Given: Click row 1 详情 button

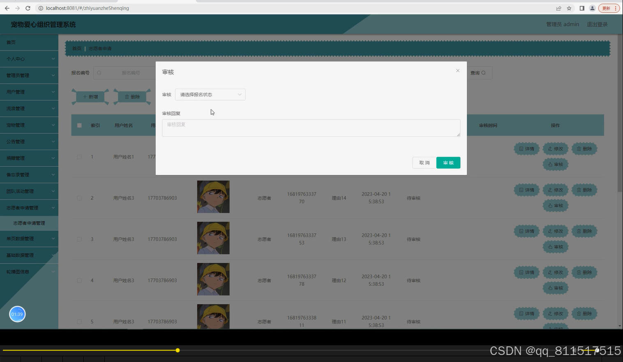Looking at the screenshot, I should click(x=526, y=149).
